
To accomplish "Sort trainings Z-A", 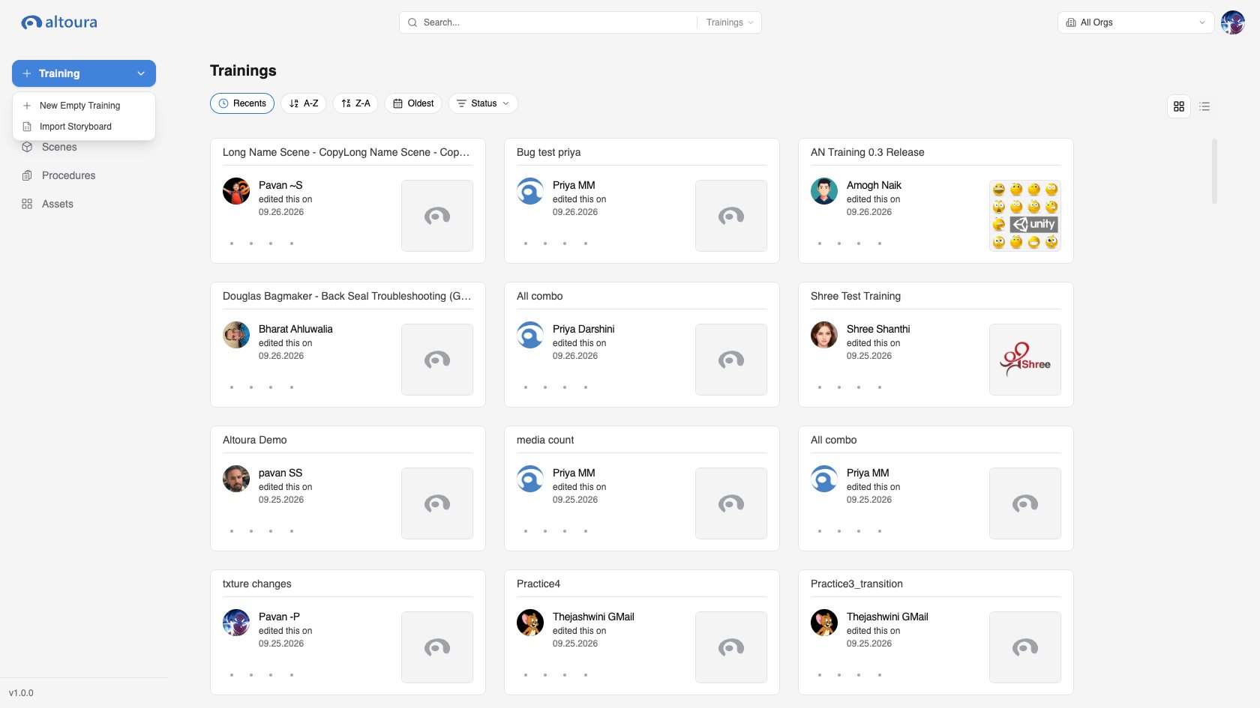I will pos(355,103).
